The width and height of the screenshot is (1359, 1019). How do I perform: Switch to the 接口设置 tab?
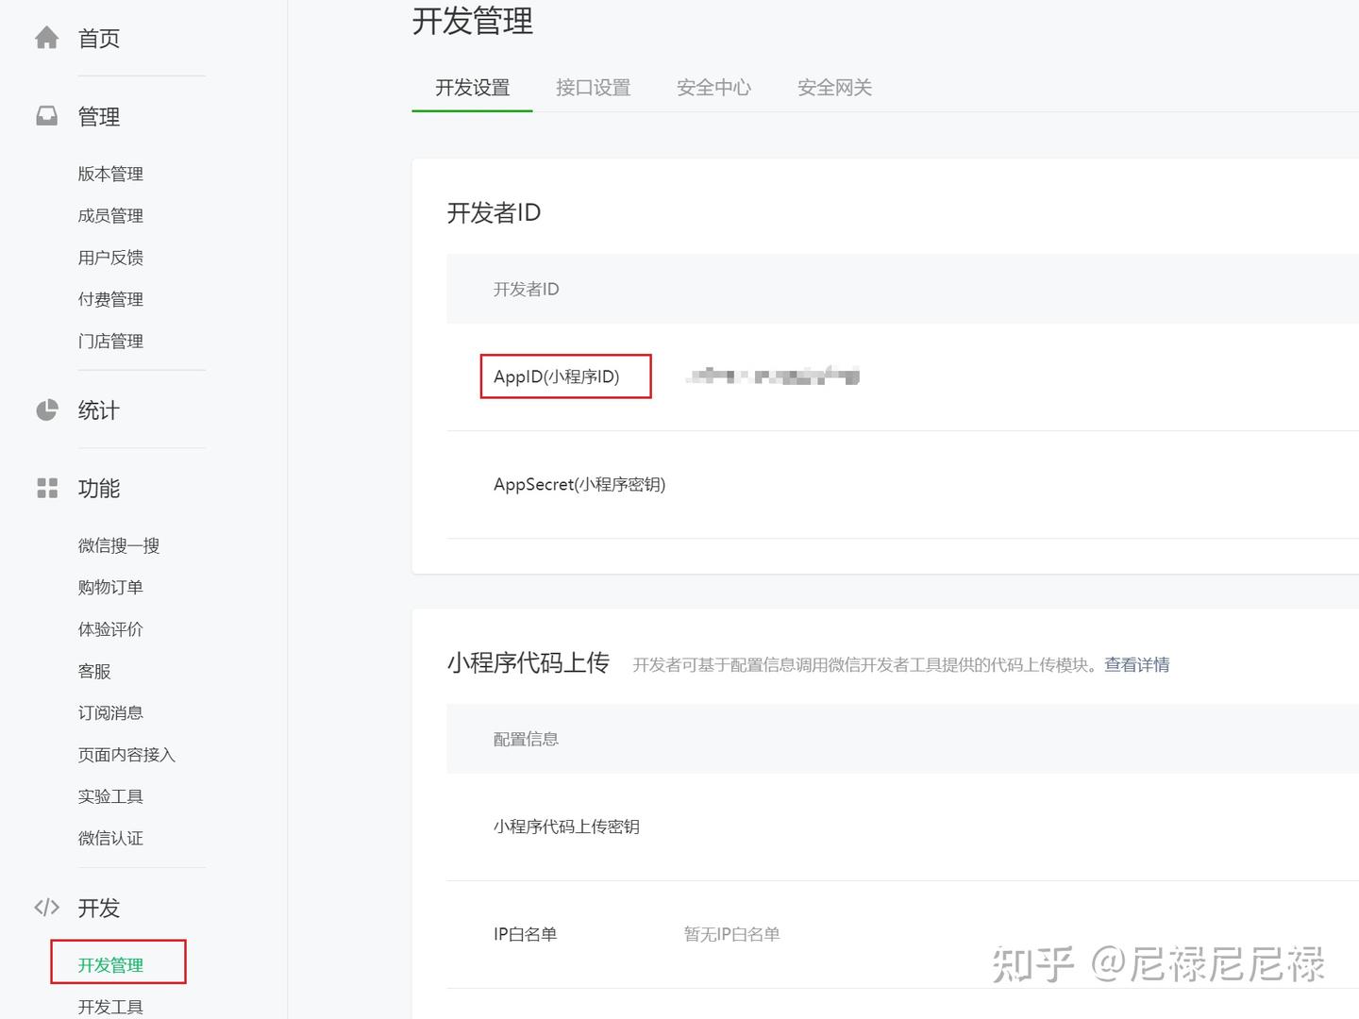[x=593, y=88]
